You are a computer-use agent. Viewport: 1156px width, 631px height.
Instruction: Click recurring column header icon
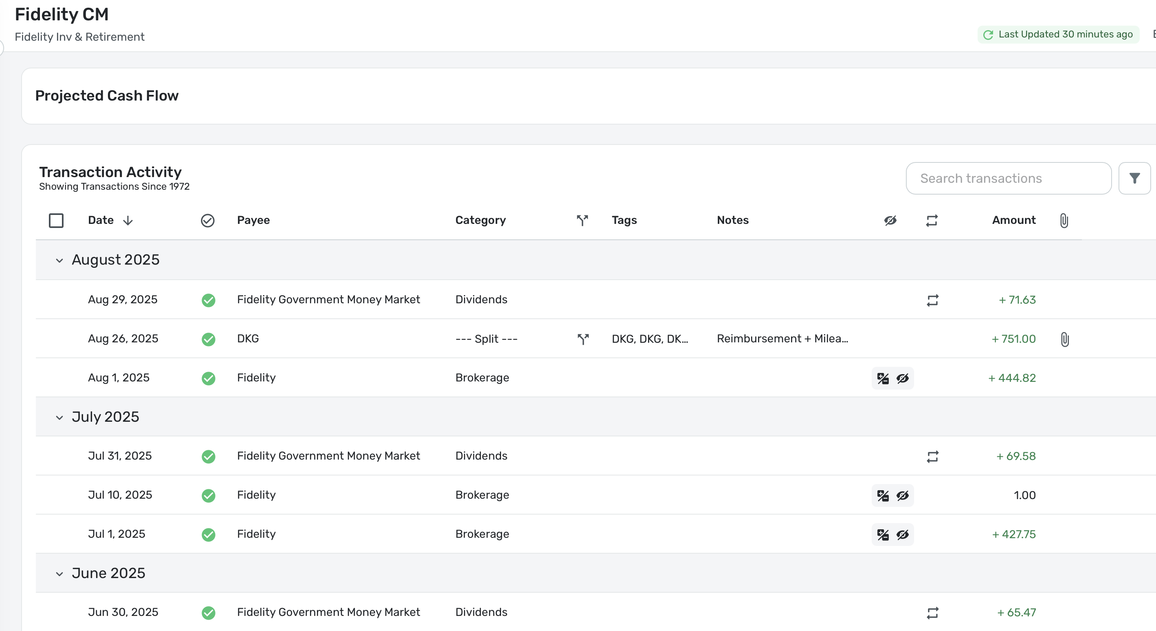[932, 220]
